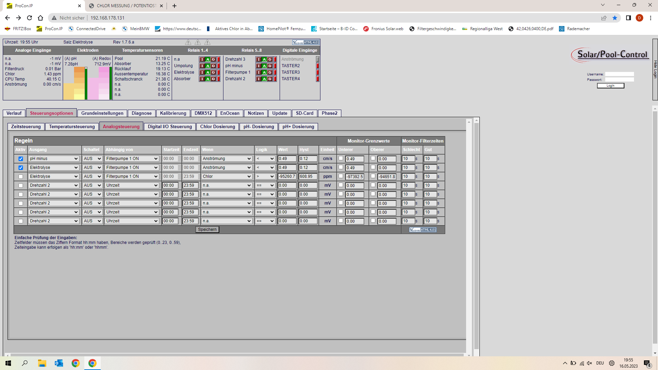This screenshot has height=370, width=658.
Task: Open File Explorer from the taskbar
Action: (x=42, y=363)
